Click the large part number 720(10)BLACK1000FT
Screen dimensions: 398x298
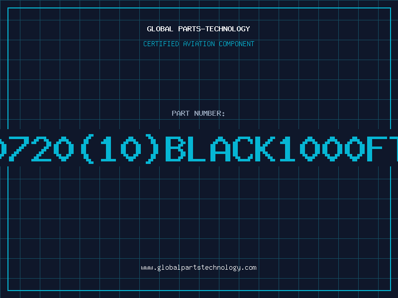coord(199,149)
